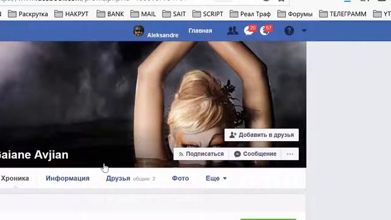This screenshot has width=391, height=220.
Task: Open the Форумы bookmarks folder
Action: point(294,14)
